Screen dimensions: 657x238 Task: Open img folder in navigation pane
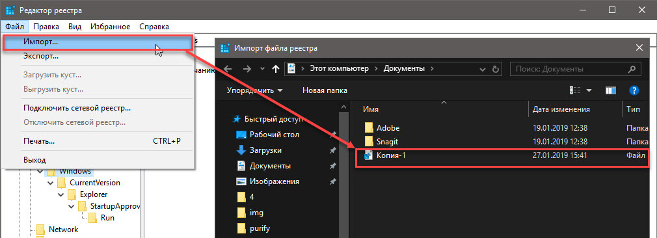click(x=256, y=213)
